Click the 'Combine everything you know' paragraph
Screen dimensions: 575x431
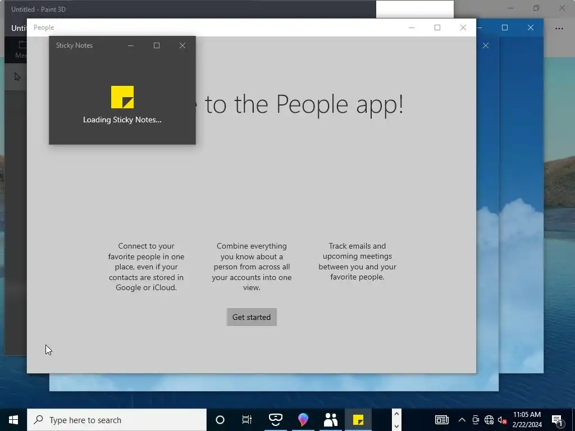[x=252, y=267]
